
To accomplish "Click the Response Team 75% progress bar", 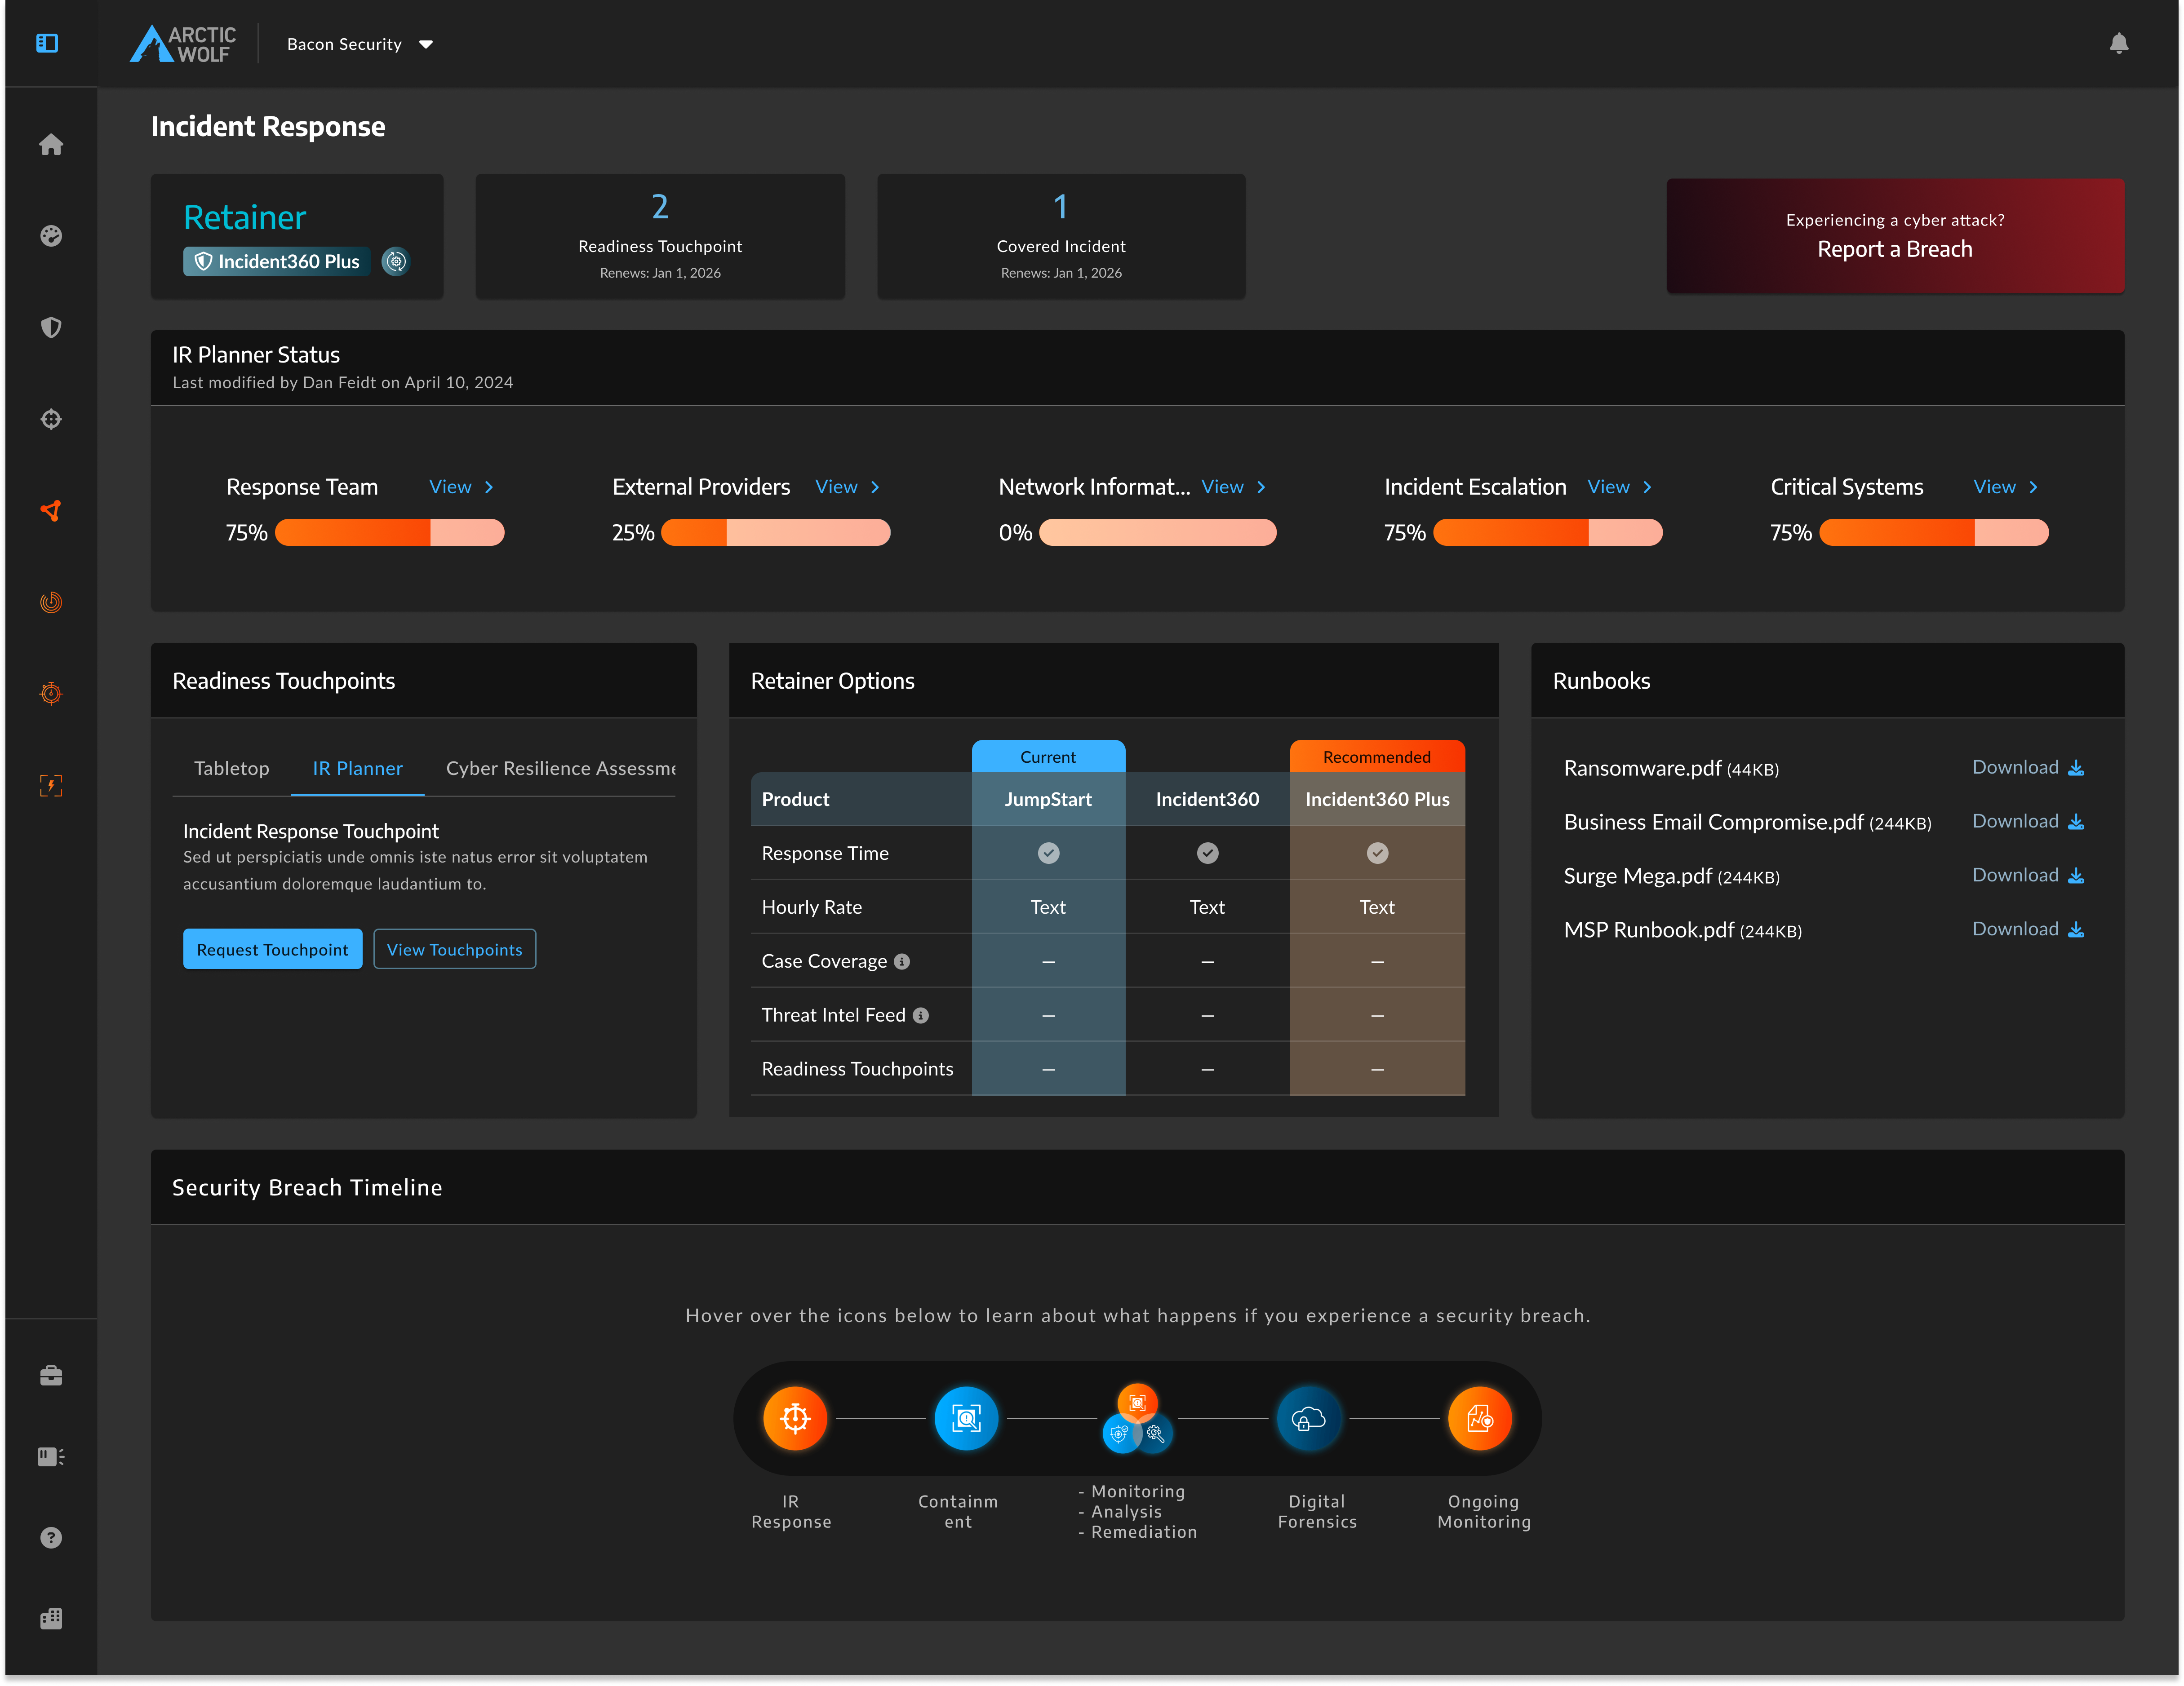I will tap(389, 533).
